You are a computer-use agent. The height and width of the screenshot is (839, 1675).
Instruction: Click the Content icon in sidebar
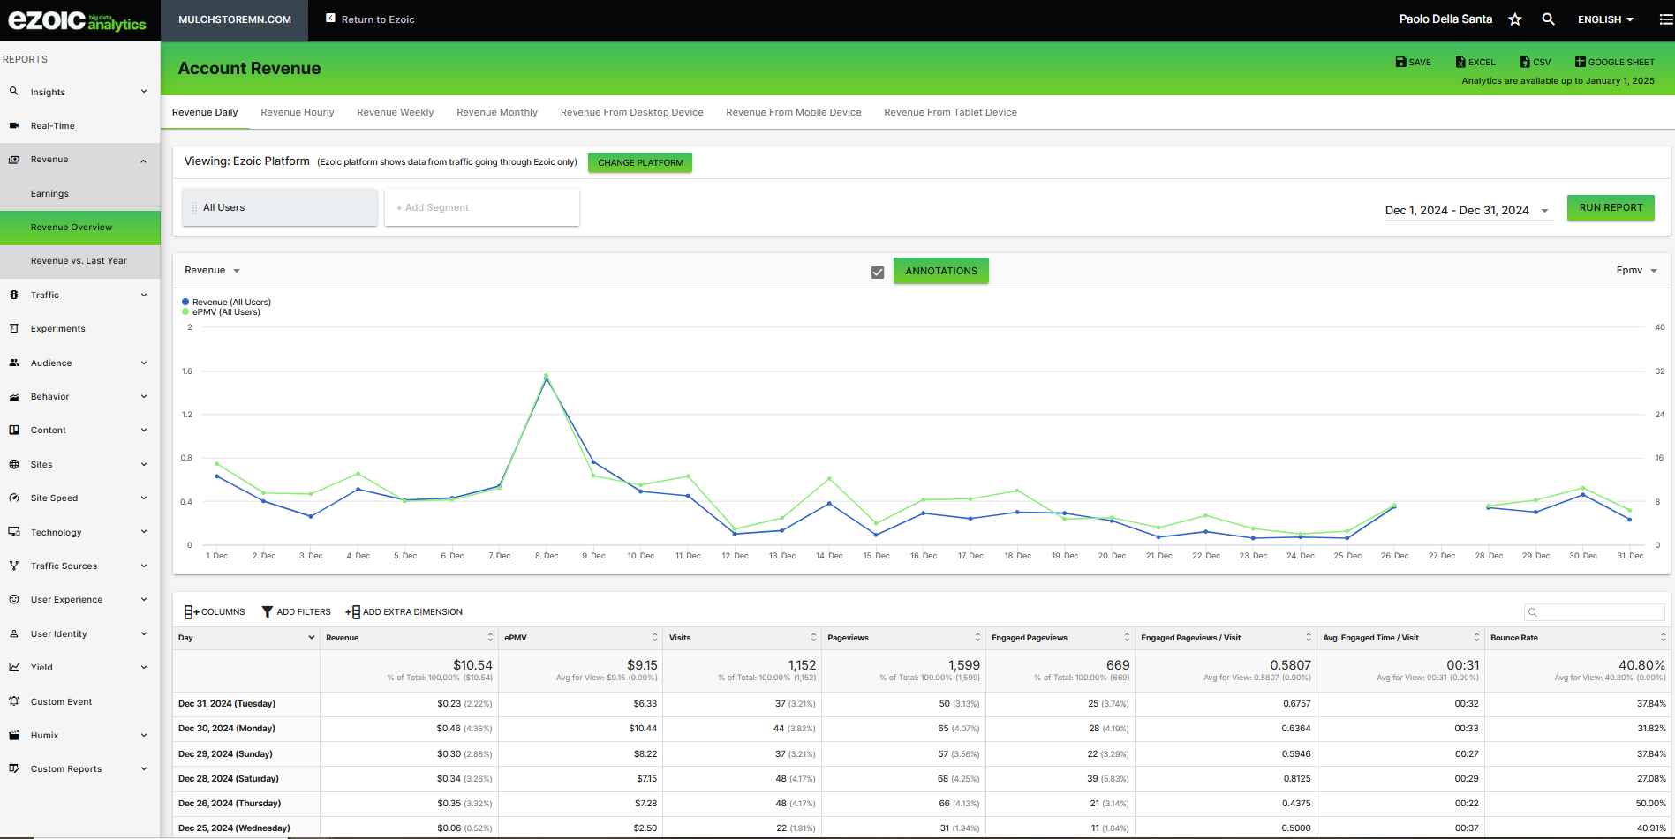[13, 430]
